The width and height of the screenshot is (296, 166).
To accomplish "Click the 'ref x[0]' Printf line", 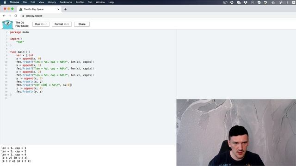I will click(x=44, y=85).
